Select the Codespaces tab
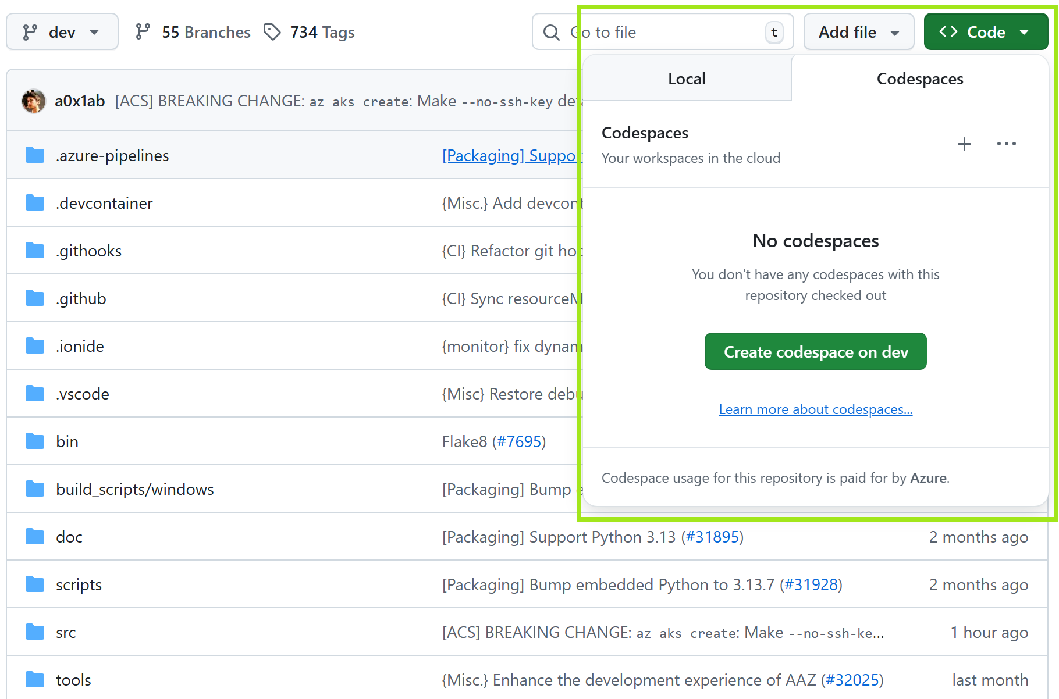 click(x=919, y=79)
